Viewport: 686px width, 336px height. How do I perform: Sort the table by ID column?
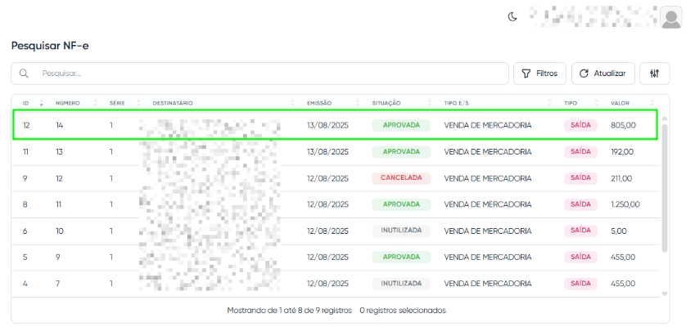(x=26, y=103)
